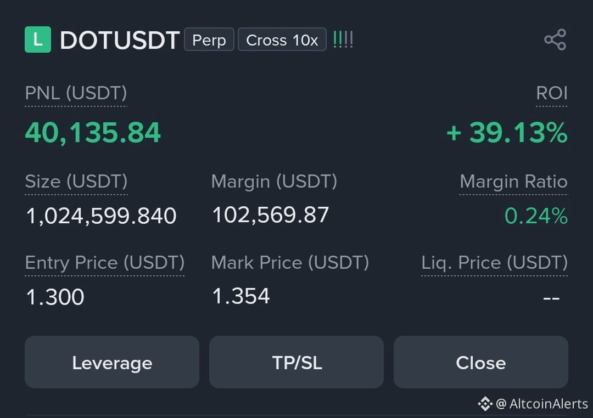593x418 pixels.
Task: Tap the ADL indicator bars
Action: coord(343,39)
